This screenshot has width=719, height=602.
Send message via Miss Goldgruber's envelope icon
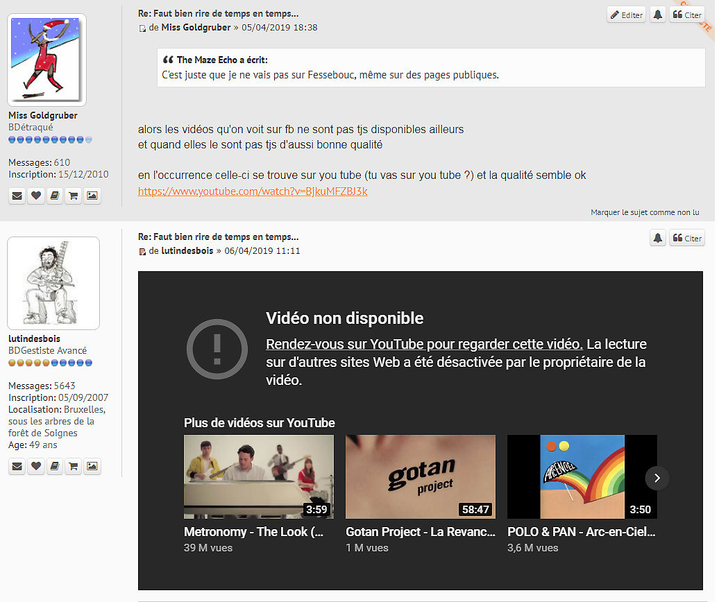[x=17, y=196]
